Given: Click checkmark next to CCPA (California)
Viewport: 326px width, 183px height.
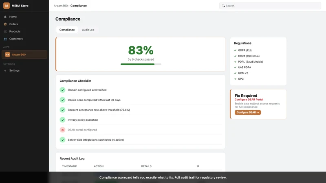Looking at the screenshot, I should coord(236,56).
